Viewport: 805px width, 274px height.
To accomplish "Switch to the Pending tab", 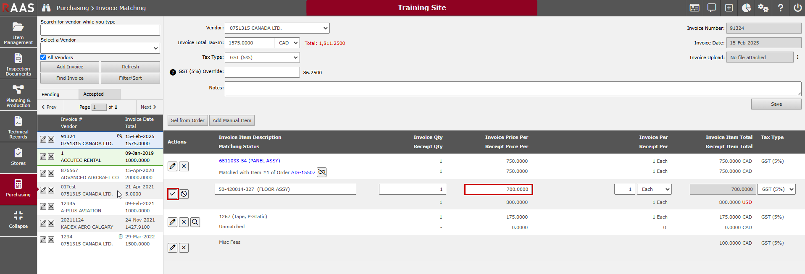I will 50,94.
